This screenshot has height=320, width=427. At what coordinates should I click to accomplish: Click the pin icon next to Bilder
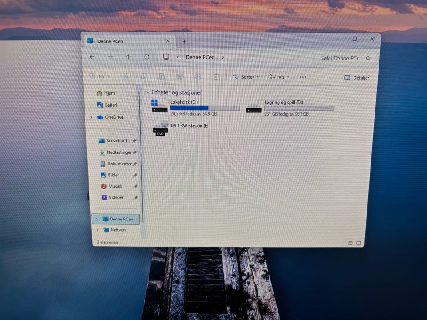135,175
